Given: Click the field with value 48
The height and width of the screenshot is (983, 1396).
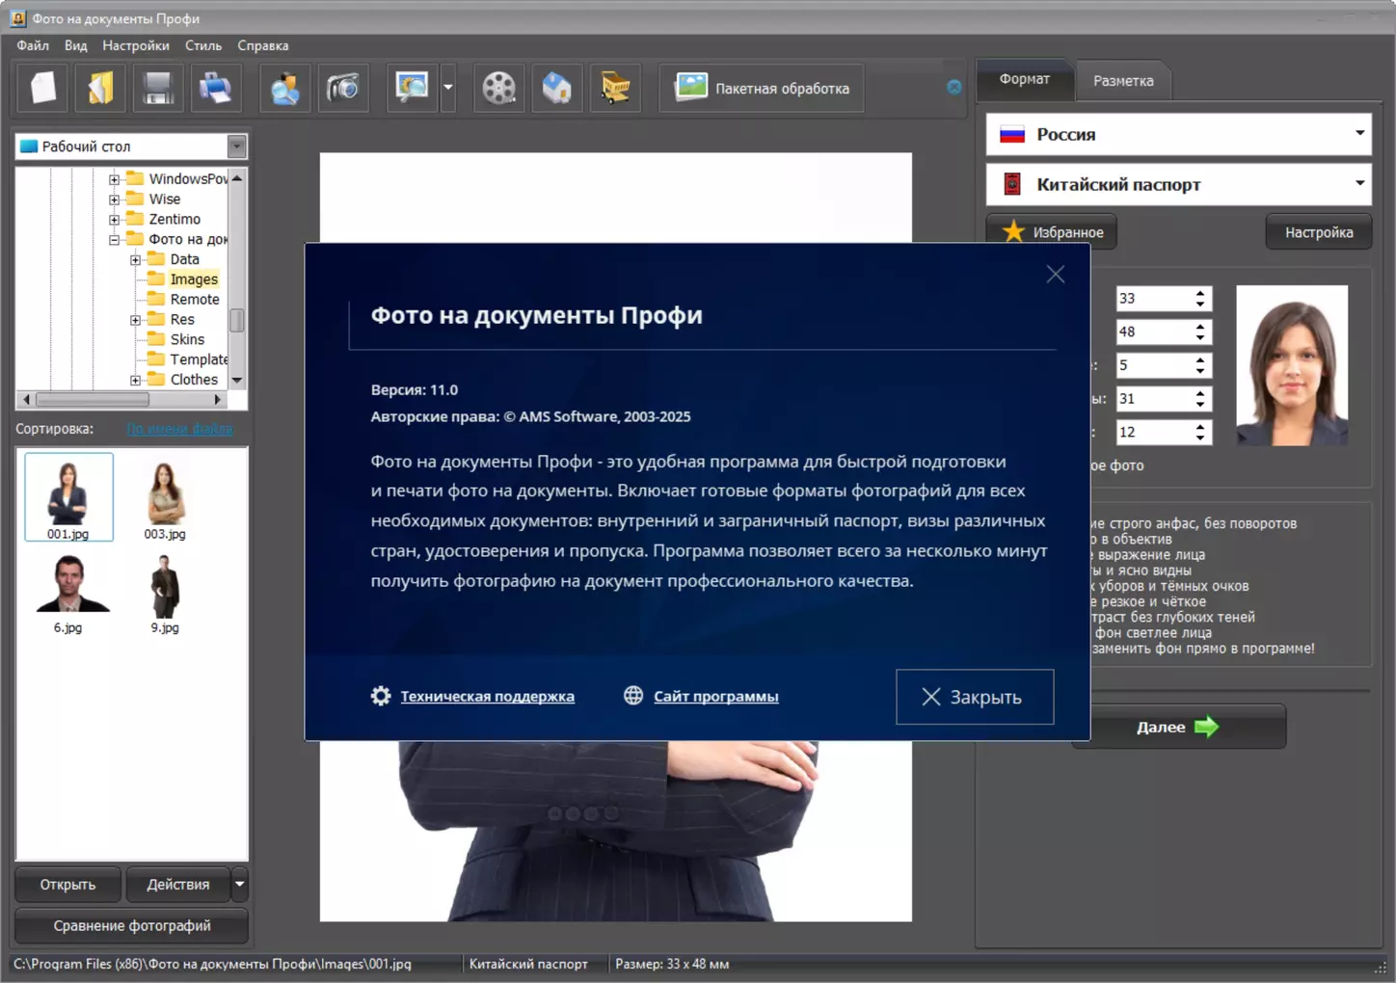Looking at the screenshot, I should coord(1153,332).
